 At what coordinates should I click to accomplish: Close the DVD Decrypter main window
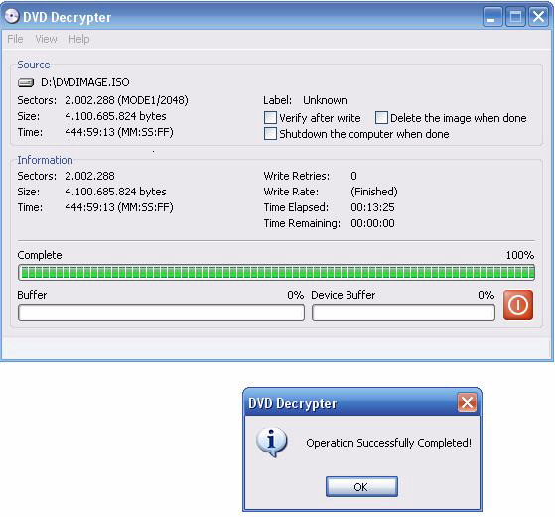pos(538,17)
